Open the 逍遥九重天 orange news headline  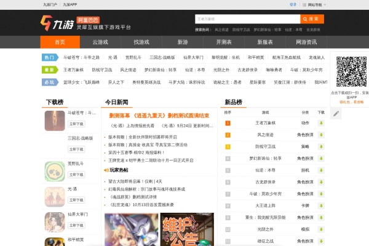[x=159, y=116]
